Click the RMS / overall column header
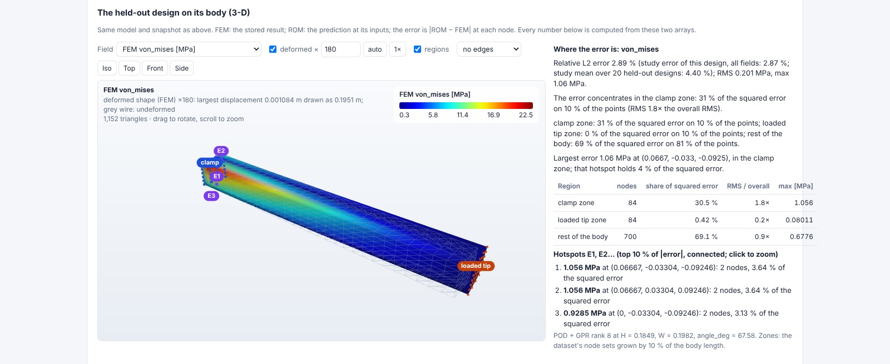 click(748, 186)
